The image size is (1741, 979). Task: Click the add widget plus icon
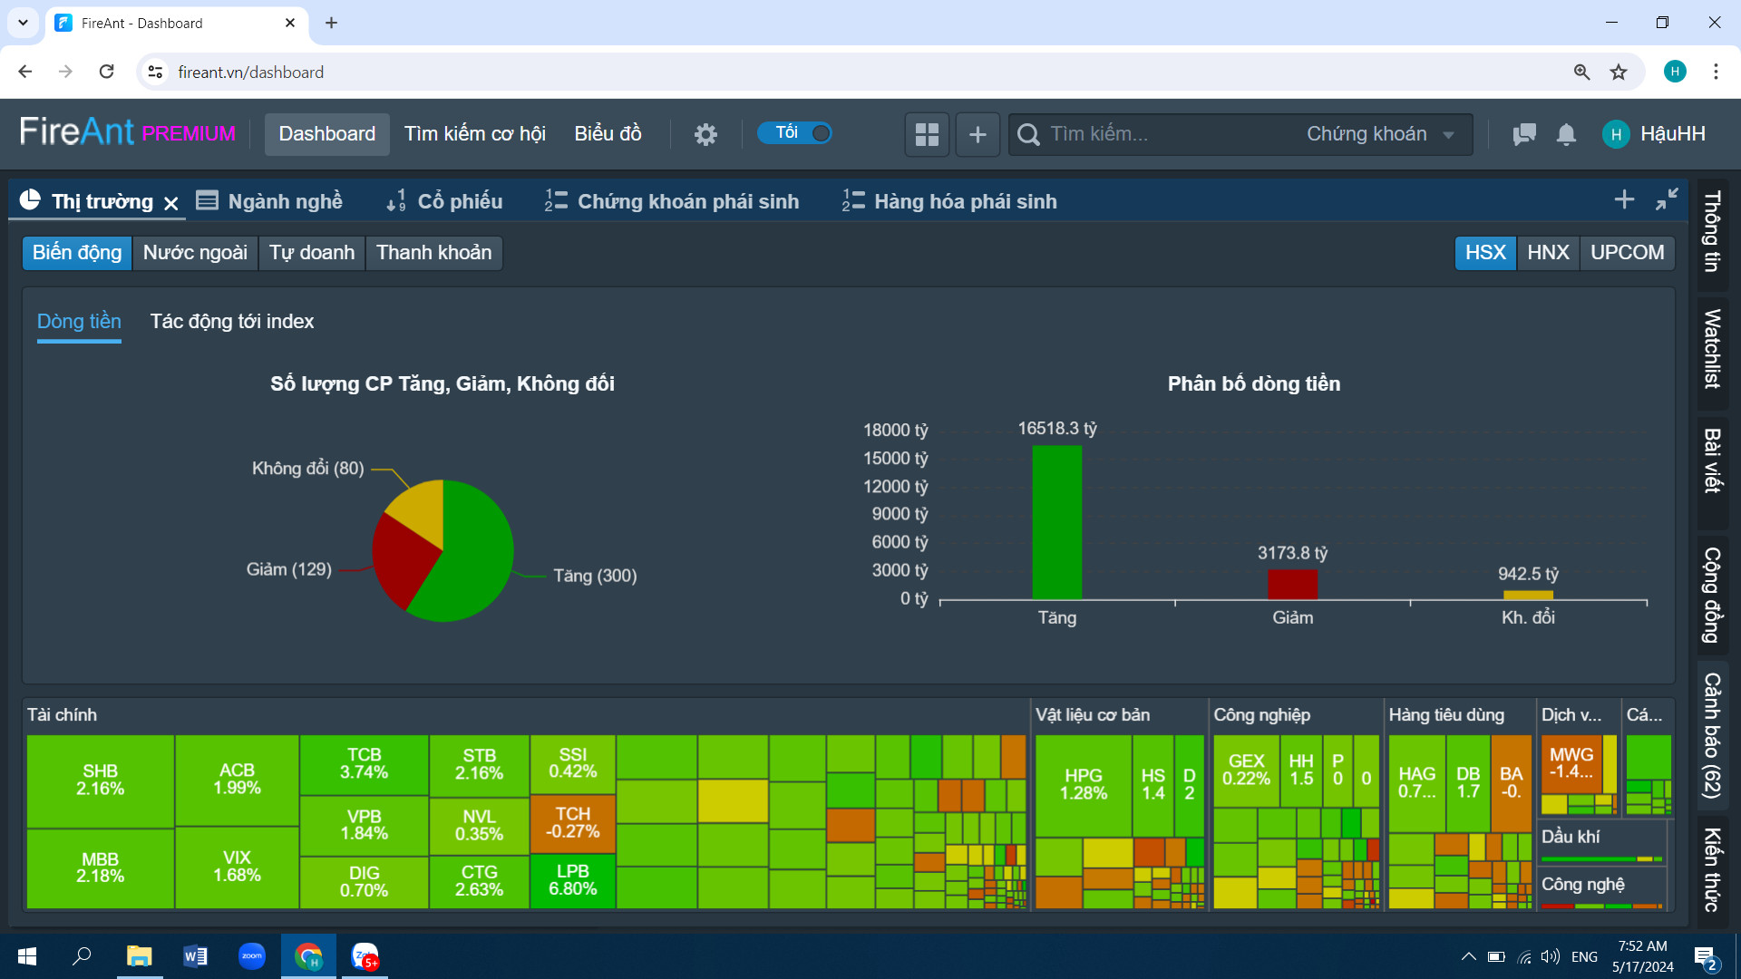click(977, 134)
